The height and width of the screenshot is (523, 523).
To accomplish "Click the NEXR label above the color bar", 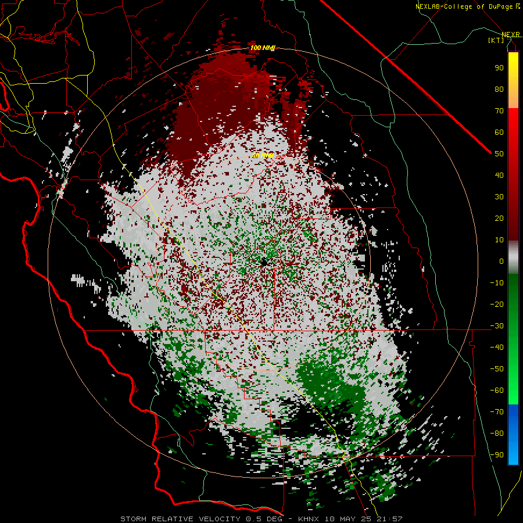I will (x=511, y=34).
